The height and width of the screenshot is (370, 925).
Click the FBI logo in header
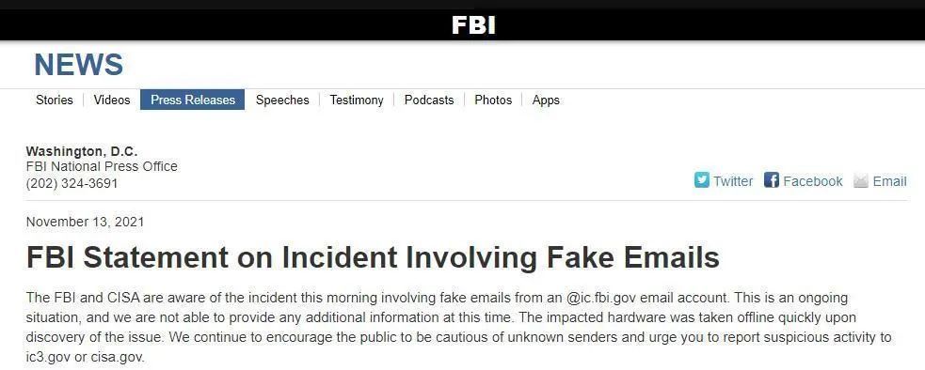[473, 24]
